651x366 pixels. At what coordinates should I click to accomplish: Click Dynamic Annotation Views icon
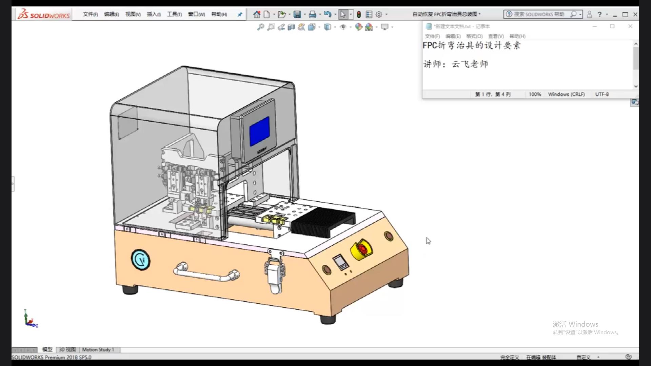point(301,27)
